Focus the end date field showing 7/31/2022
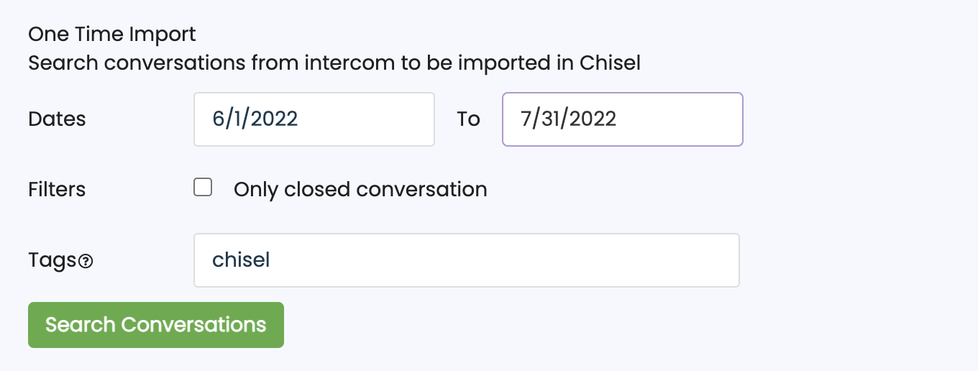 (623, 119)
